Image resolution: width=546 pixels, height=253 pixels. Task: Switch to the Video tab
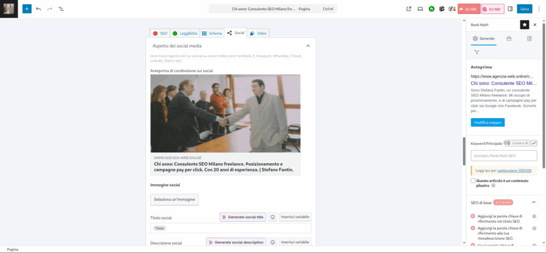click(x=258, y=34)
